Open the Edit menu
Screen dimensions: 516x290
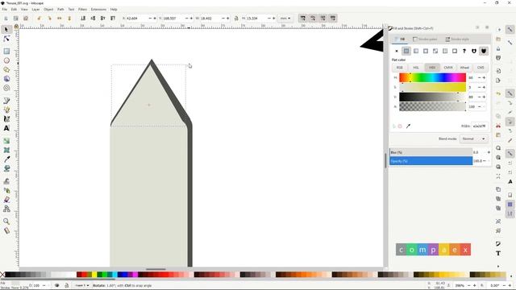click(x=14, y=9)
